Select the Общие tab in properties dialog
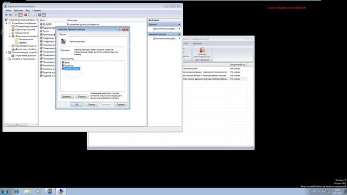 tap(62, 35)
